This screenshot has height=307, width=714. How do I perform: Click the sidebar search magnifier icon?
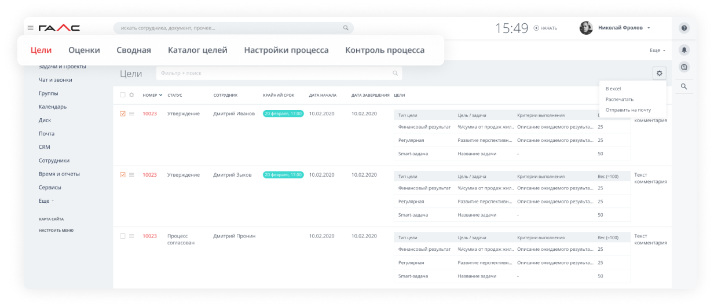[x=684, y=86]
